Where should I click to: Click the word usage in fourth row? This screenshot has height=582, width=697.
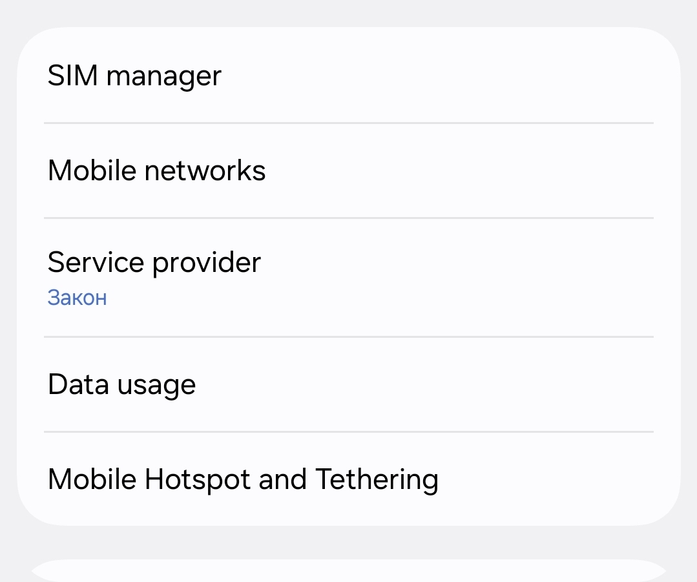point(156,386)
